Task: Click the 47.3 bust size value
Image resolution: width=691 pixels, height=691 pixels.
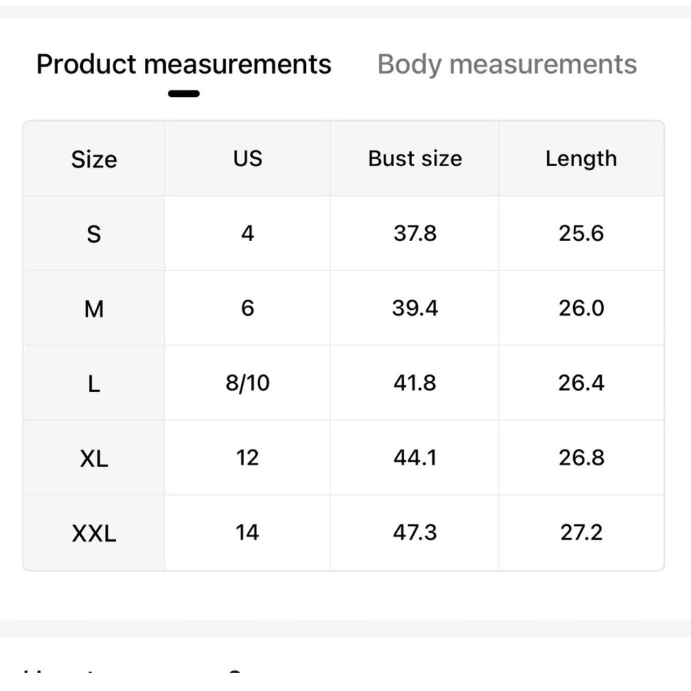Action: click(415, 533)
